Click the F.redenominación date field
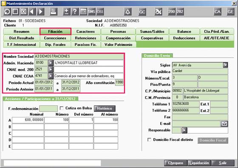Image resolution: width=238 pixels, height=168 pixels. 48,108
